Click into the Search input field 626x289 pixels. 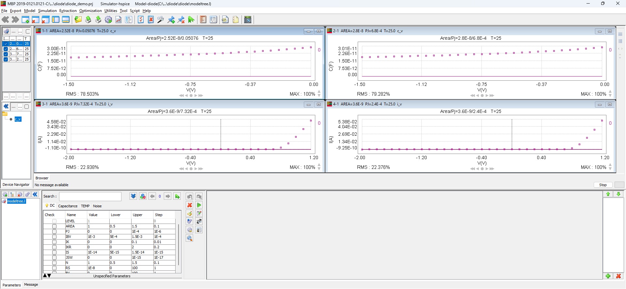point(90,196)
